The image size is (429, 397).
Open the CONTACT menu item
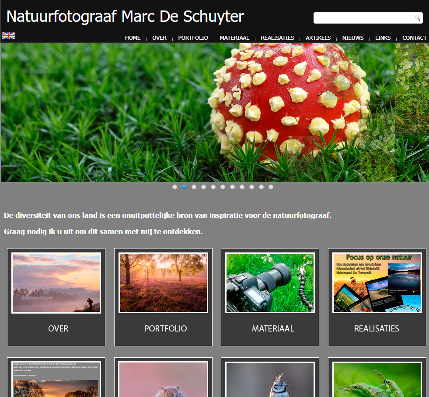[414, 38]
